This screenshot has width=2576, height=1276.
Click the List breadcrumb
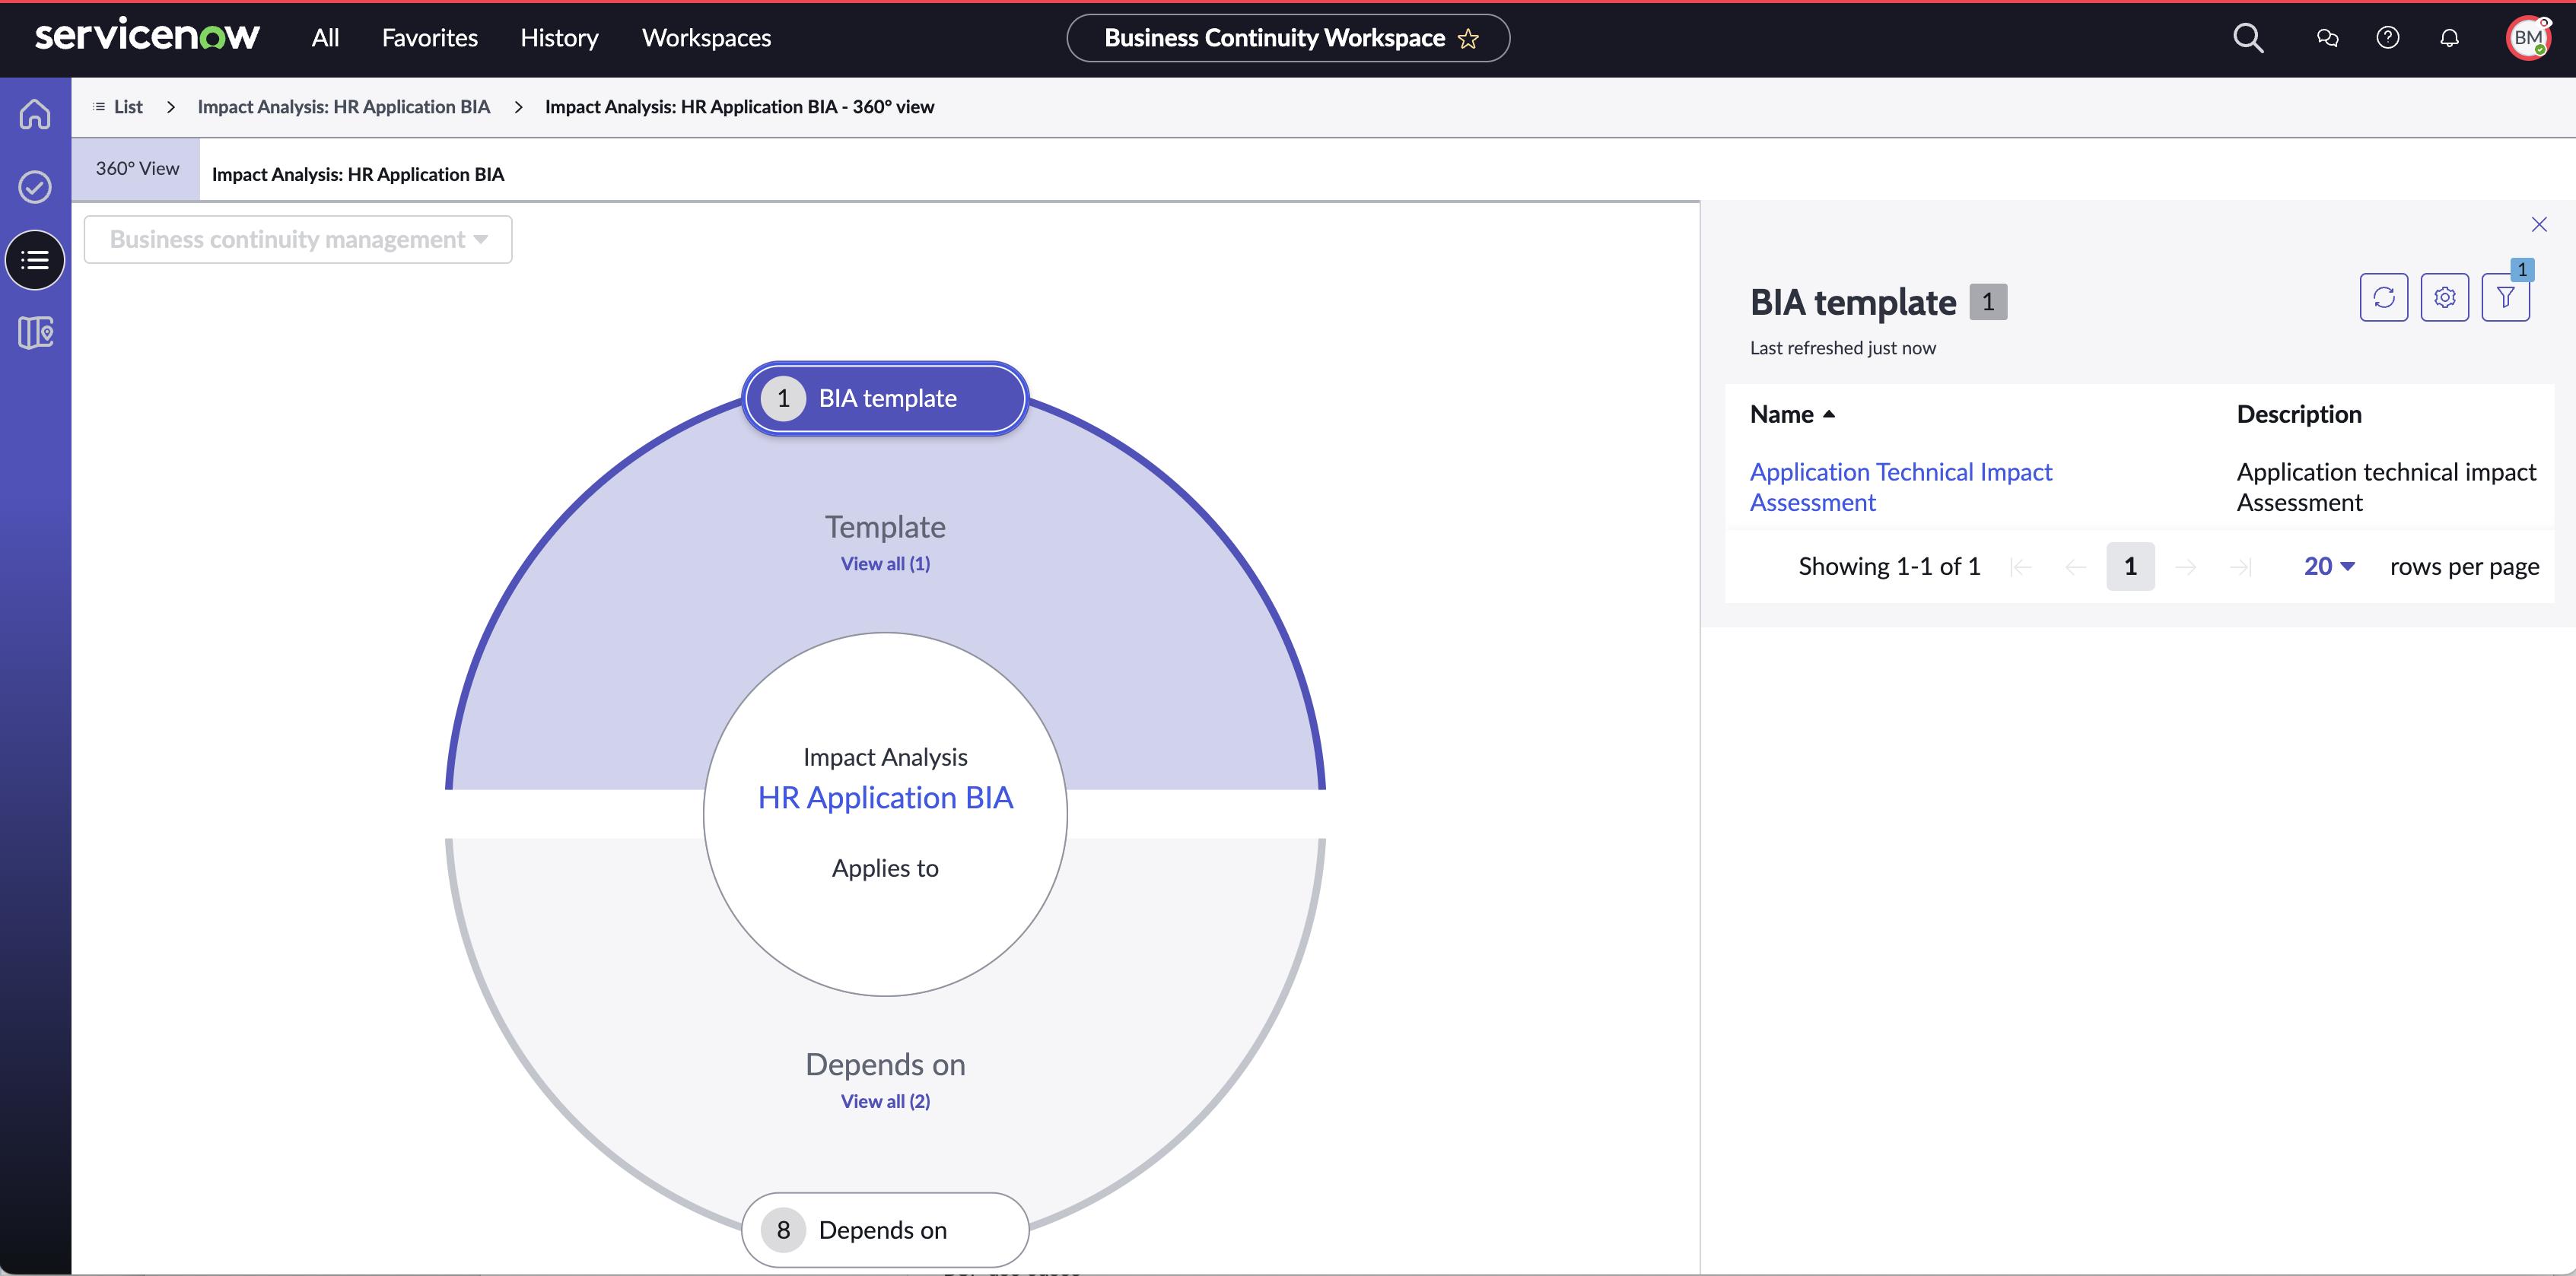point(118,107)
